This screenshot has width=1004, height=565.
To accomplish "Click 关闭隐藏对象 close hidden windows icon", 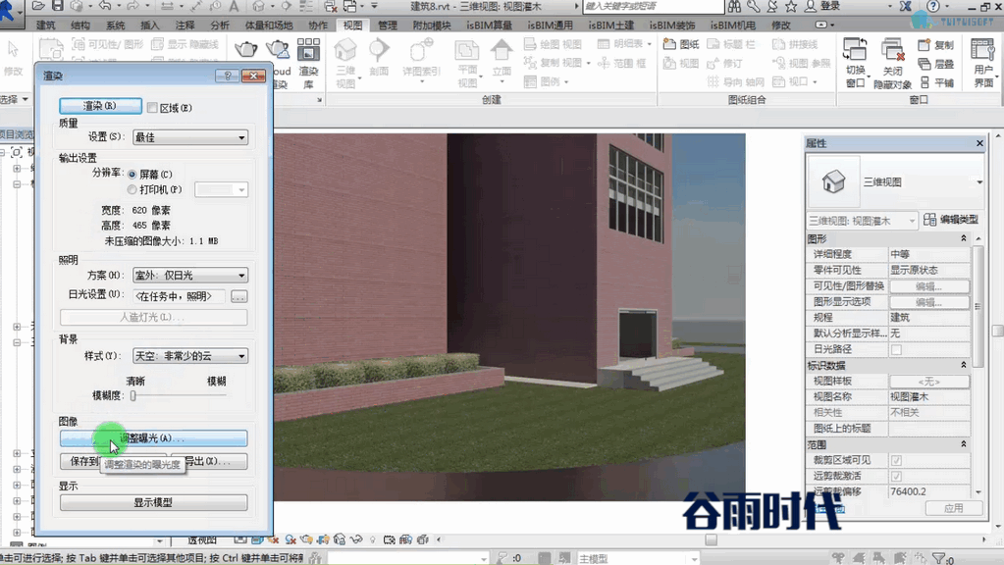I will click(x=892, y=62).
